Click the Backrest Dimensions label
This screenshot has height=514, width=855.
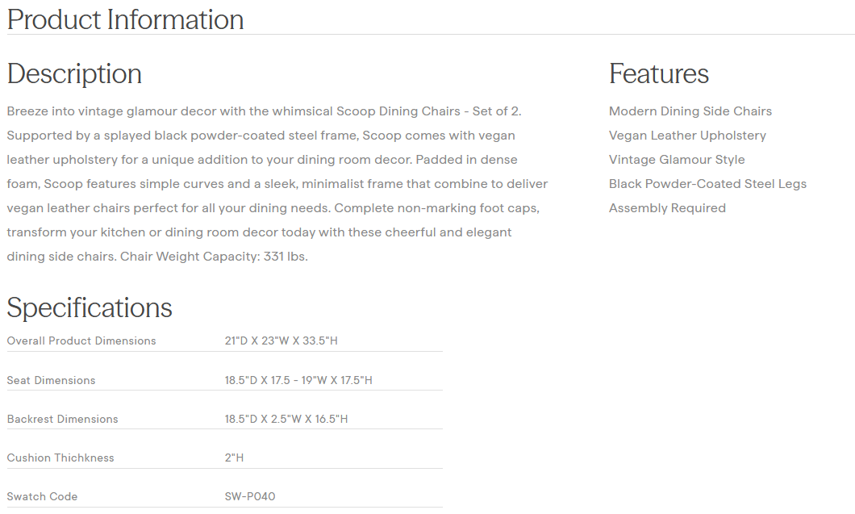(62, 419)
